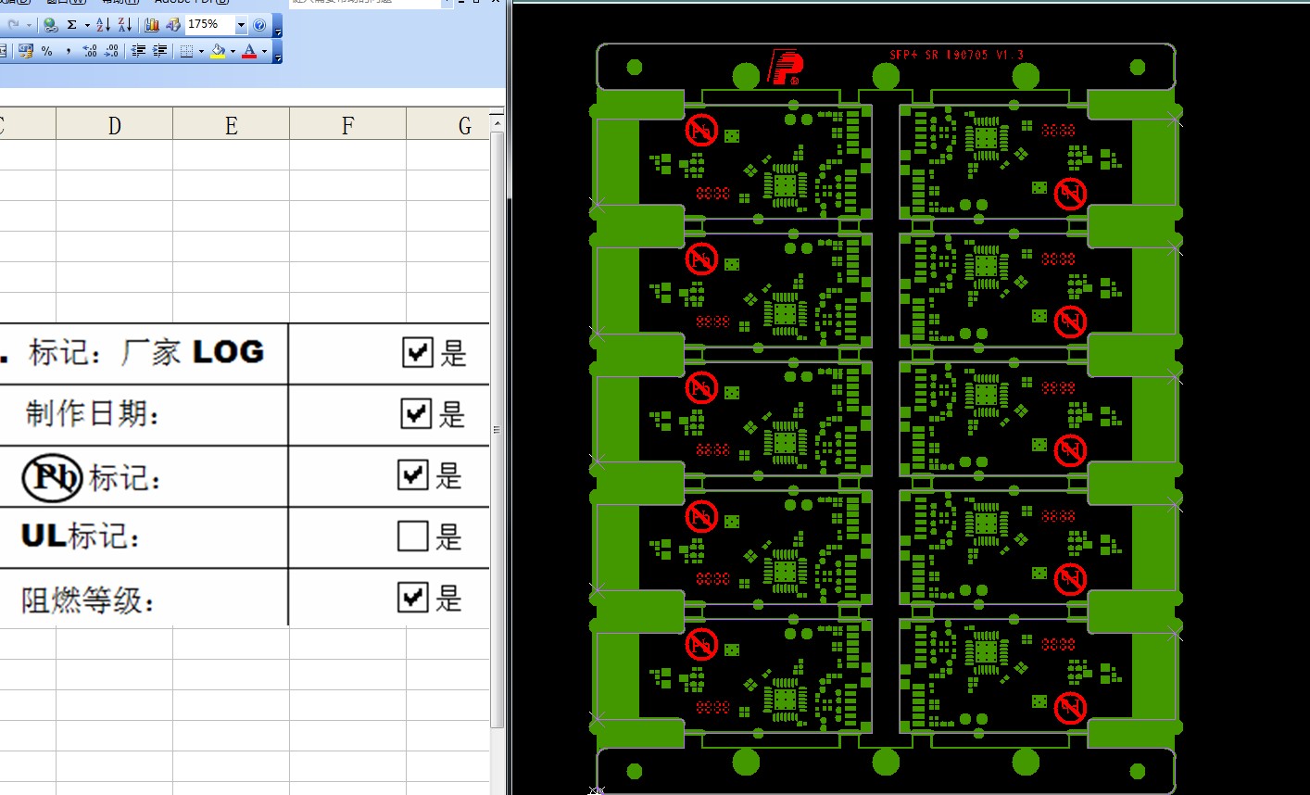Screen dimensions: 1310x795
Task: Click the Excel vertical scrollbar up arrow
Action: tap(498, 122)
